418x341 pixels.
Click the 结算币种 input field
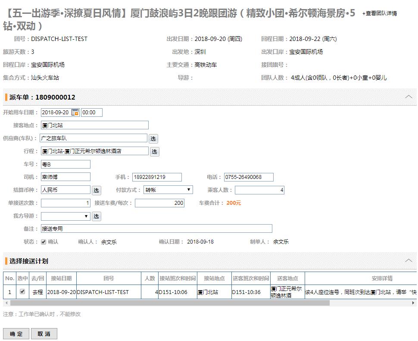tap(66, 190)
